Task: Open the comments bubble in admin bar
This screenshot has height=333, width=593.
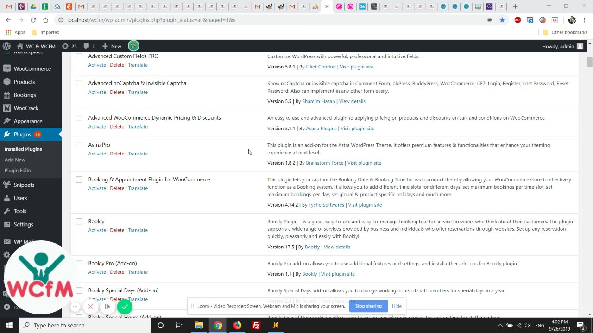Action: tap(89, 46)
